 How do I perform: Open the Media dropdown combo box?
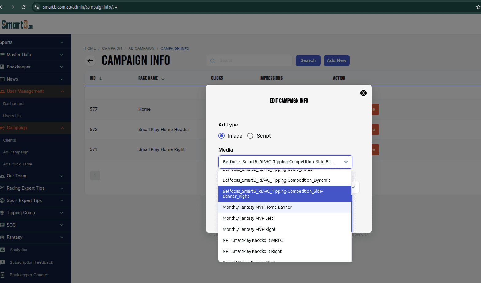point(285,162)
